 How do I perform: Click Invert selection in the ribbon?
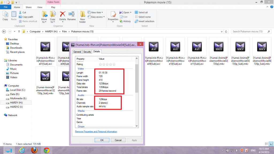pyautogui.click(x=144, y=21)
